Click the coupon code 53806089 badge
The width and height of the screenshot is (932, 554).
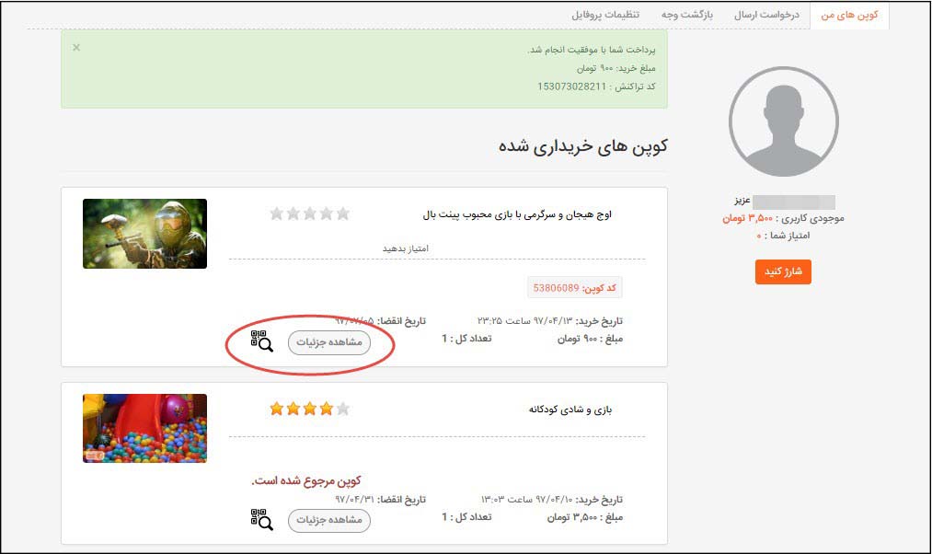575,288
